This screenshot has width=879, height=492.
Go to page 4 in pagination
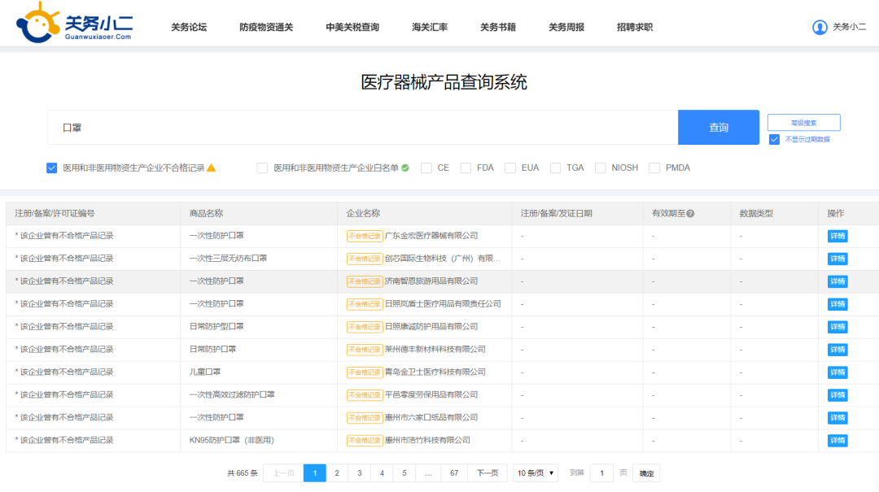(382, 473)
